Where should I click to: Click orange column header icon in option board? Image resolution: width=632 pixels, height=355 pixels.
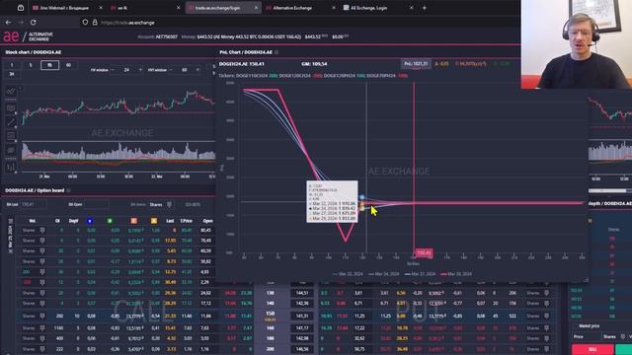[x=134, y=221]
